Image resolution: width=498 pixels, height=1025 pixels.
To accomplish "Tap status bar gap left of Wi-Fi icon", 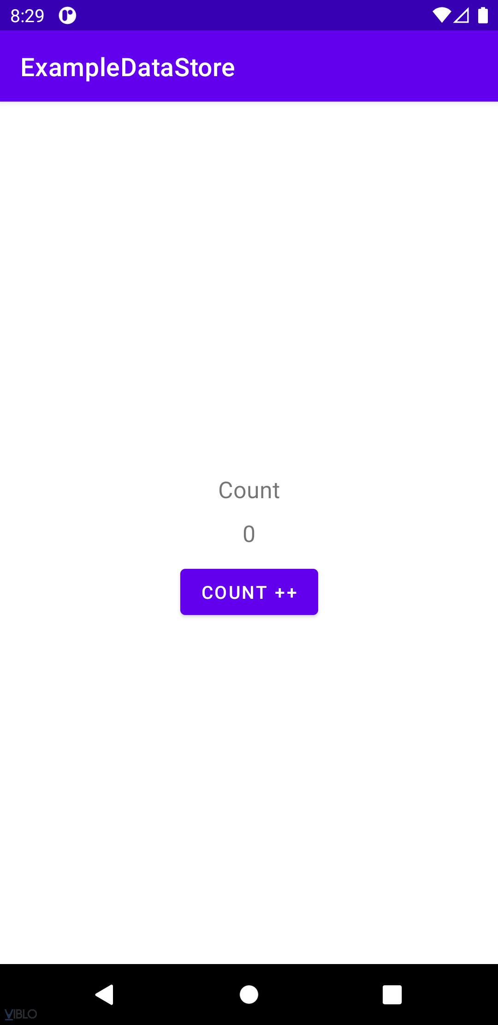I will (254, 16).
